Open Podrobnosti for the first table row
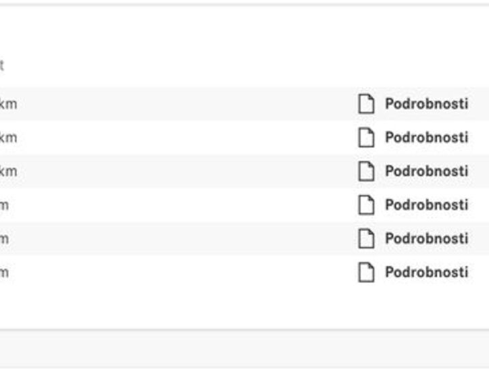Screen dimensions: 489x378 pyautogui.click(x=427, y=104)
